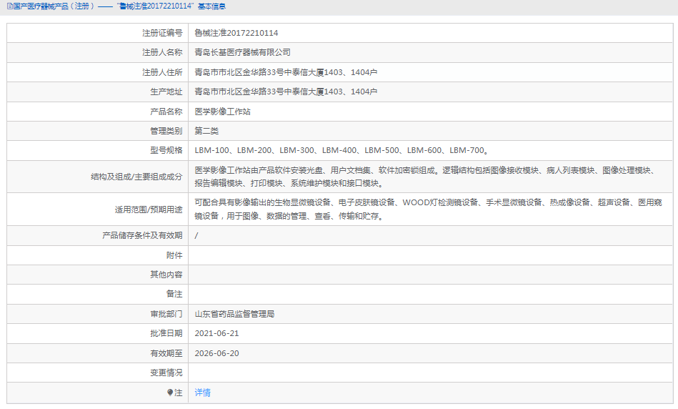Click the LBM-100 model list value
The image size is (678, 409).
[x=342, y=150]
